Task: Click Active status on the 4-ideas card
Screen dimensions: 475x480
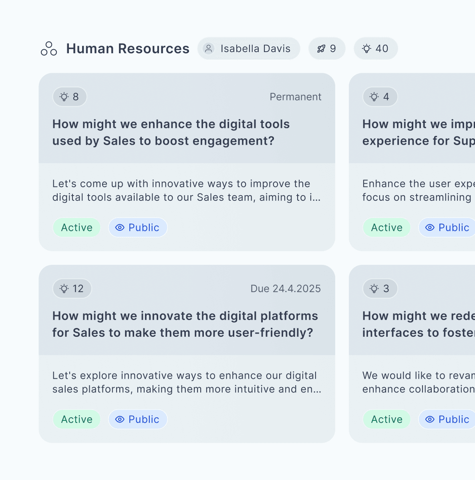Action: click(386, 228)
